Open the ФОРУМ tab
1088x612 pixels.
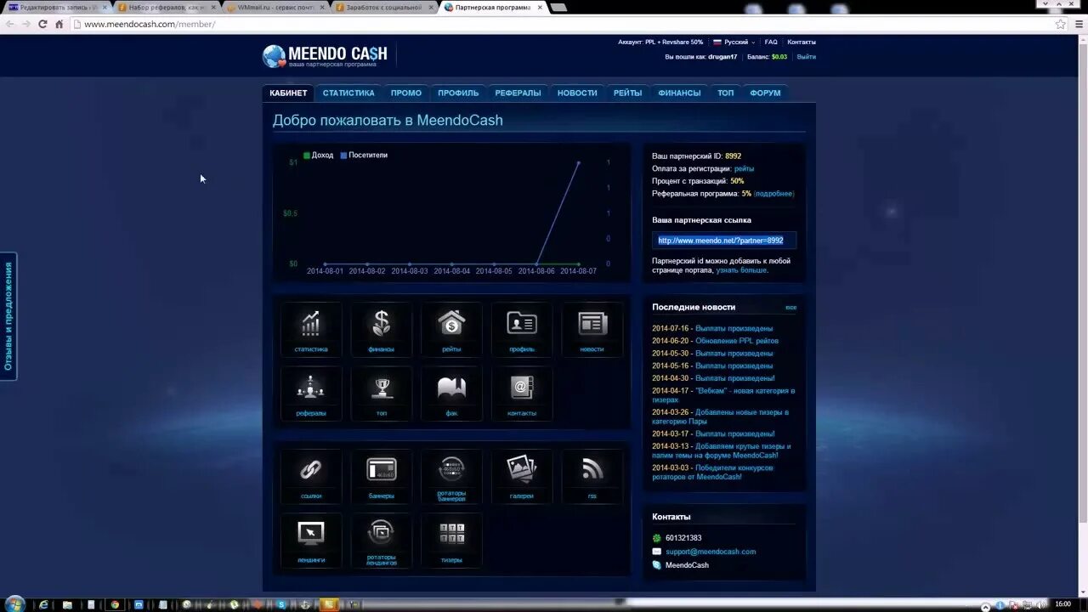pos(765,93)
